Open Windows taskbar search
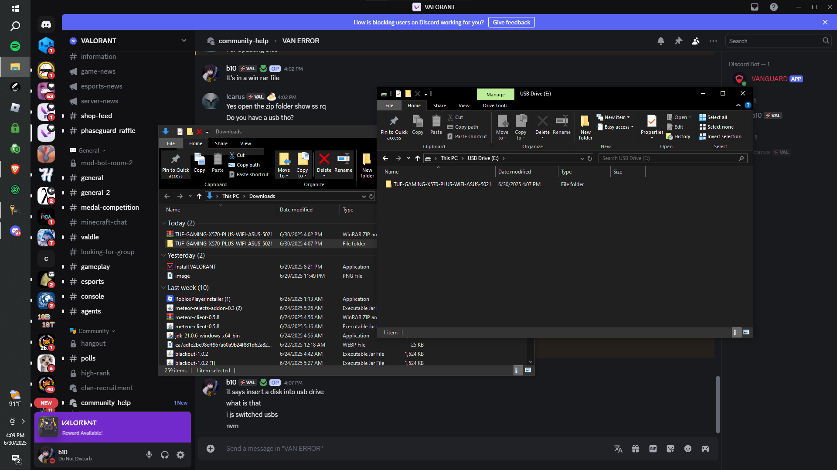 pyautogui.click(x=15, y=26)
